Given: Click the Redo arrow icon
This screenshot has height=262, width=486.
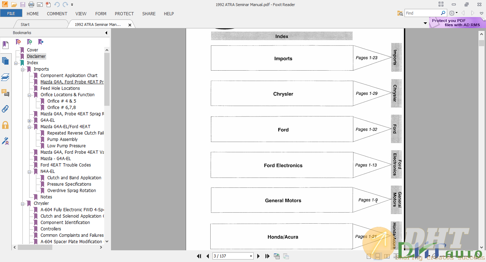Looking at the screenshot, I should pos(65,5).
